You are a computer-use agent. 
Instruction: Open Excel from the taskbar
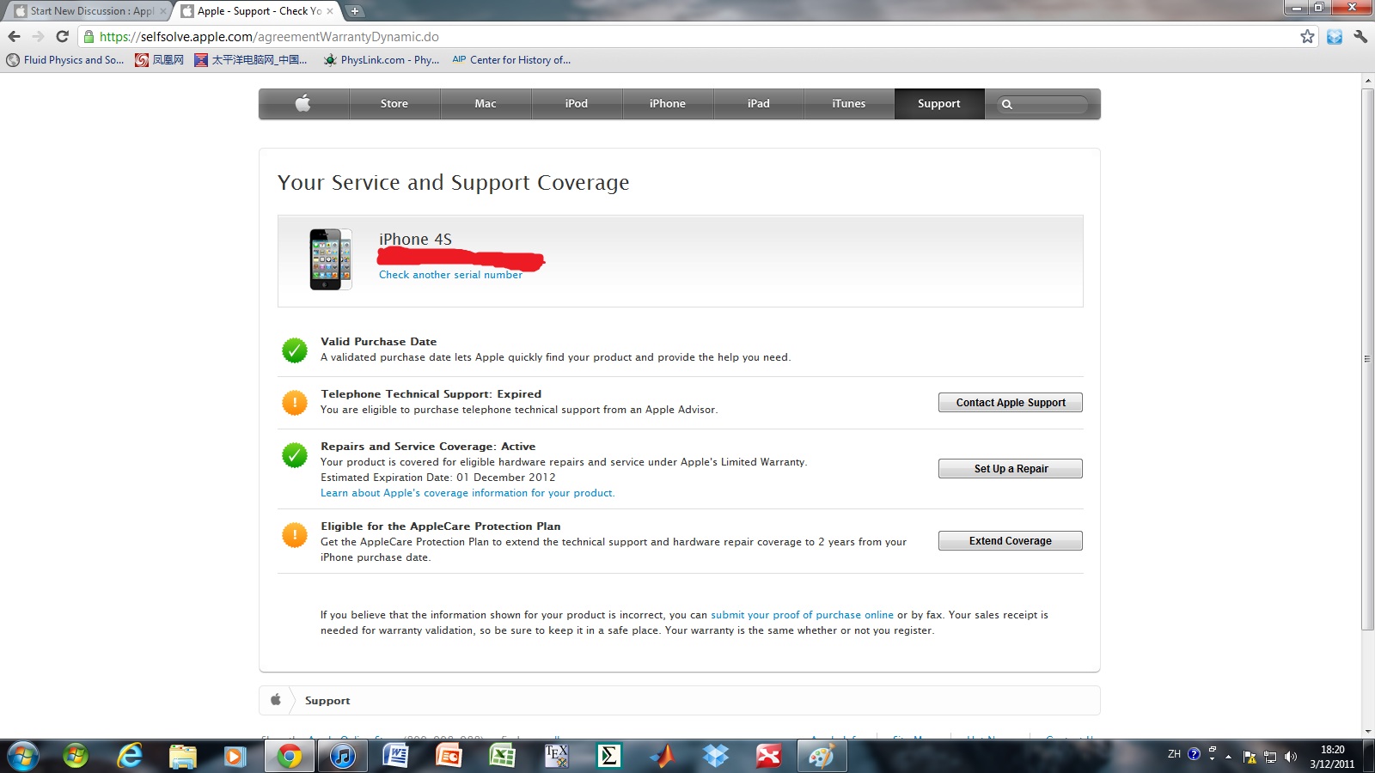coord(502,756)
